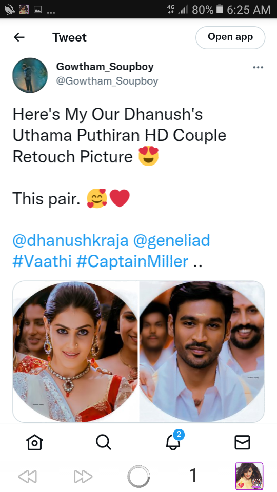Open the Messages envelope icon

click(243, 442)
